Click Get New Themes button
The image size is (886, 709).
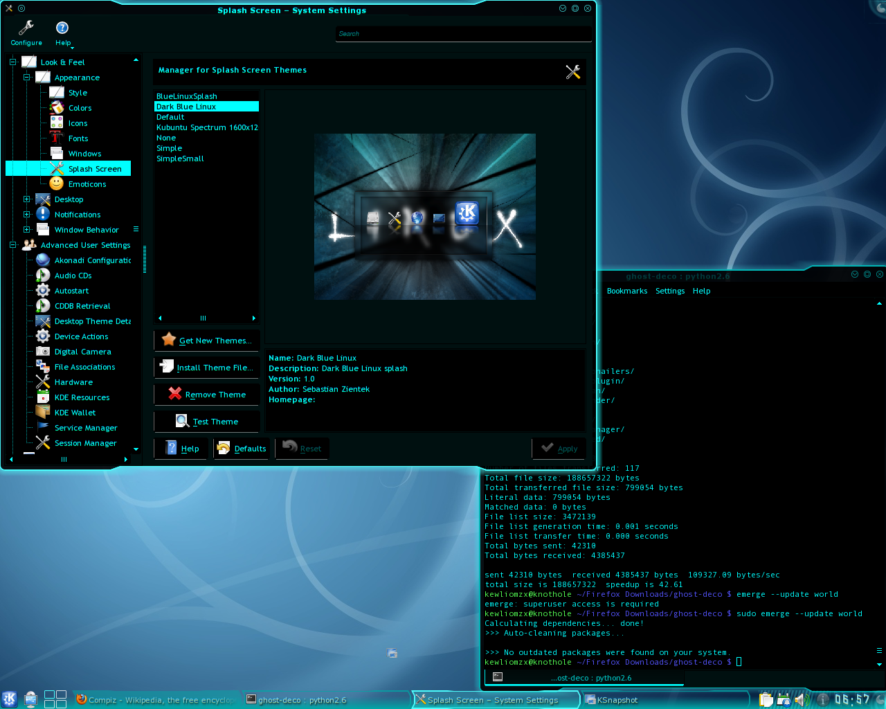click(x=207, y=341)
